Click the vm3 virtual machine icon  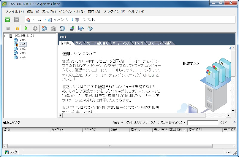click(x=16, y=53)
